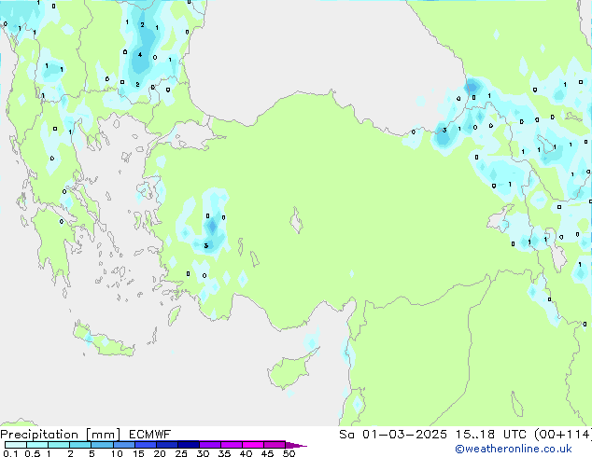Viewport: 592px width, 457px height.
Task: Select the purple legend swatch between 30 and 35
Action: (210, 445)
